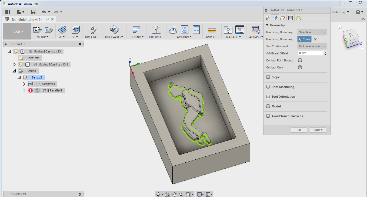Open the Task Manager percent icon
Screen dimensions: 367x197
tap(240, 29)
